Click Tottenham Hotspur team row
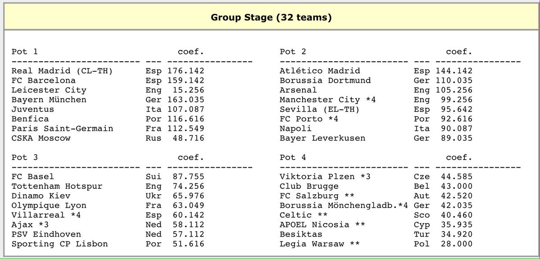Viewport: 540px width, 259px height. pyautogui.click(x=108, y=186)
